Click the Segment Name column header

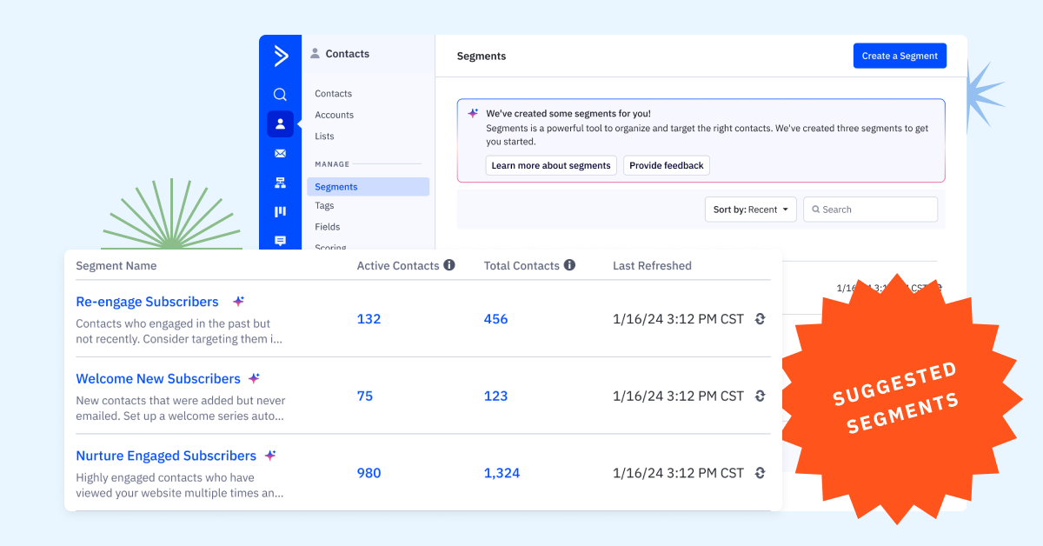tap(116, 265)
